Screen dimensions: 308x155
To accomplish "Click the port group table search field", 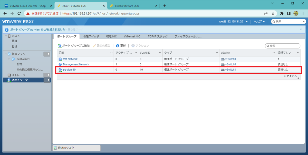I will (x=283, y=46).
